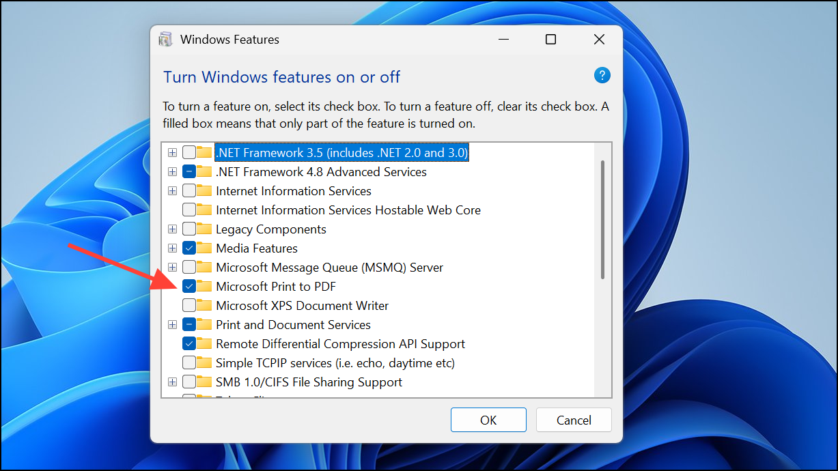This screenshot has width=838, height=471.
Task: Enable the Microsoft XPS Document Writer checkbox
Action: pos(189,306)
